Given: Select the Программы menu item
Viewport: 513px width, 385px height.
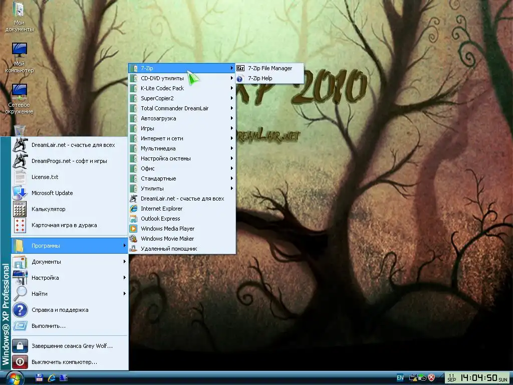Looking at the screenshot, I should (69, 246).
